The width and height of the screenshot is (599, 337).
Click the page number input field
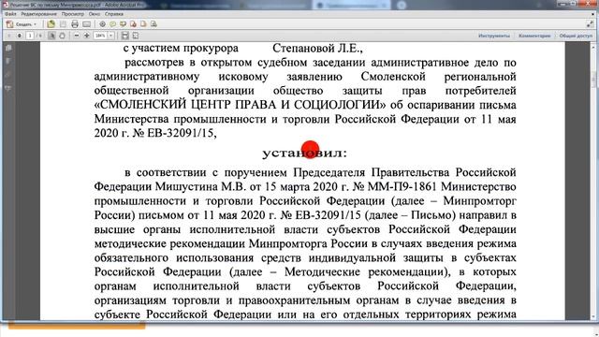[30, 36]
